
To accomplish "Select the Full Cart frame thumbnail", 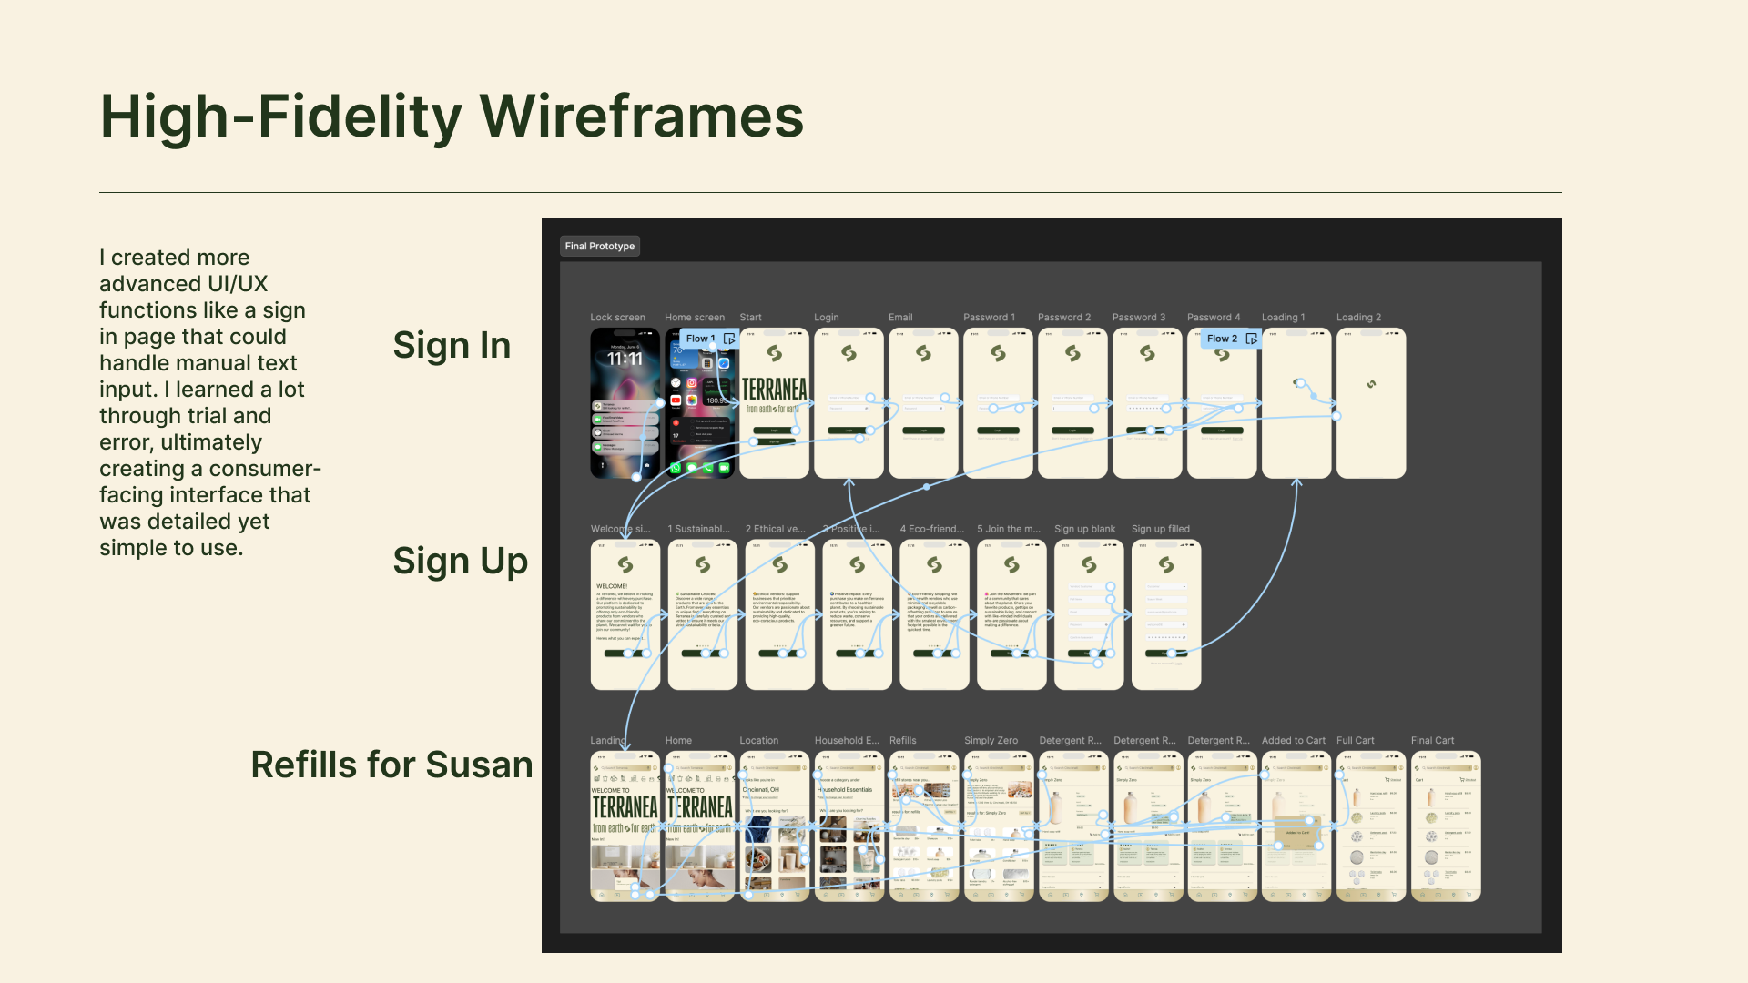I will (x=1371, y=826).
